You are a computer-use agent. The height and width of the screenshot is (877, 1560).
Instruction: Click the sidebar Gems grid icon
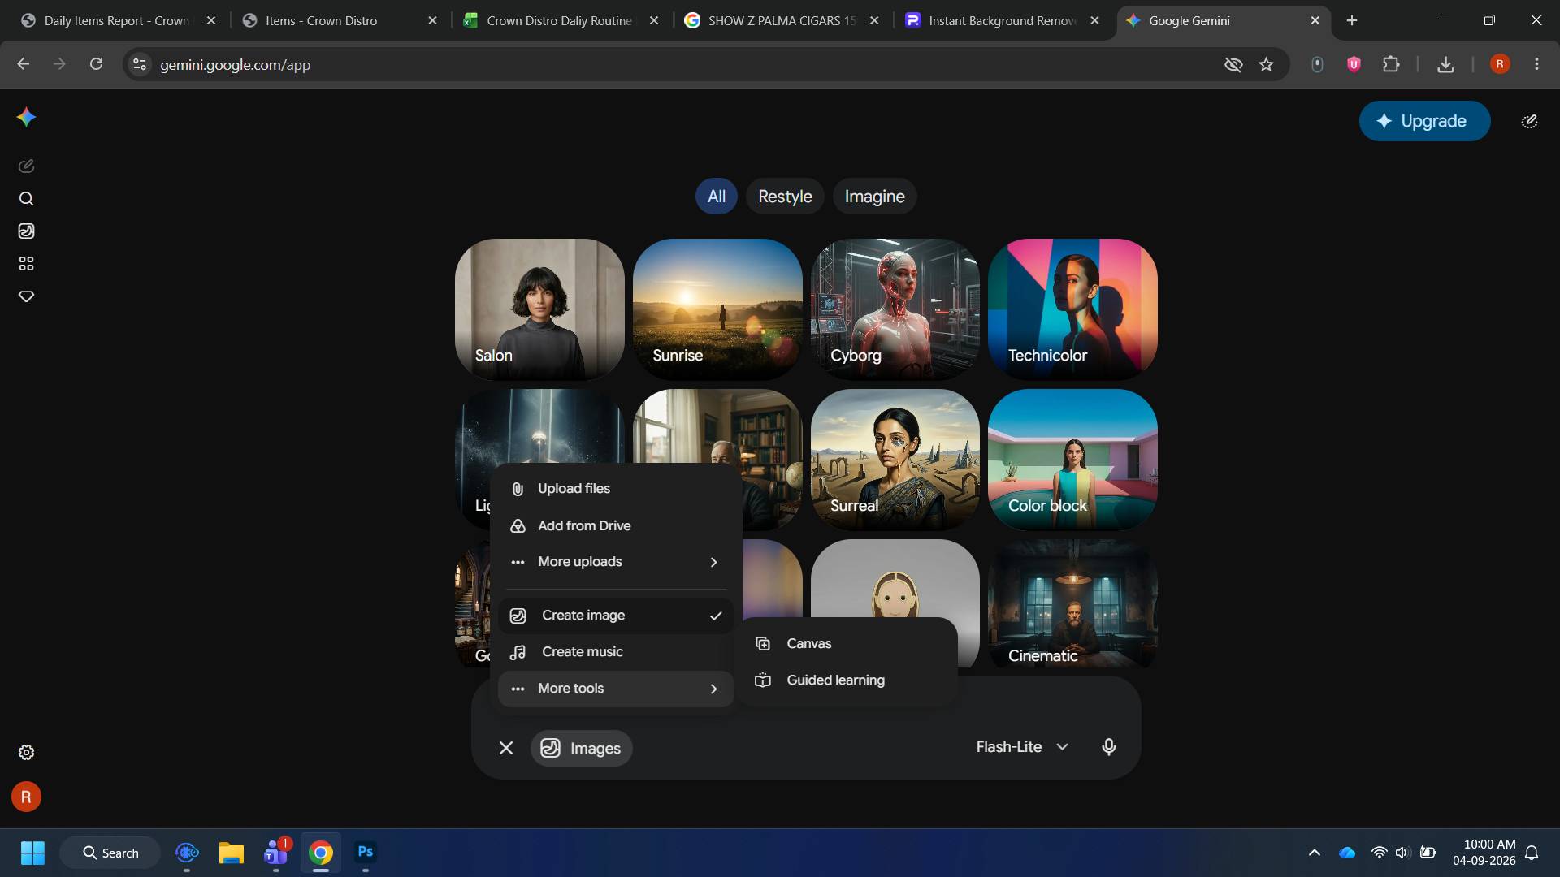point(26,264)
